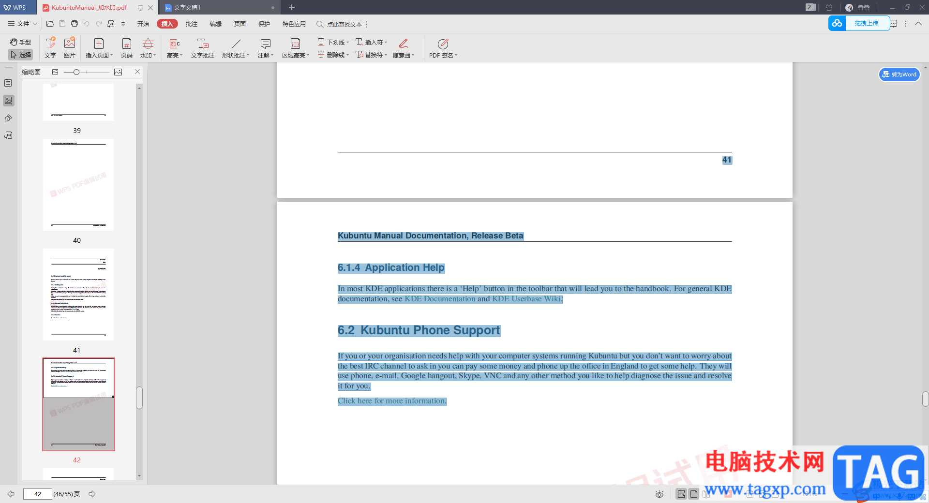Select page 40 thumbnail
The width and height of the screenshot is (929, 503).
pos(78,185)
